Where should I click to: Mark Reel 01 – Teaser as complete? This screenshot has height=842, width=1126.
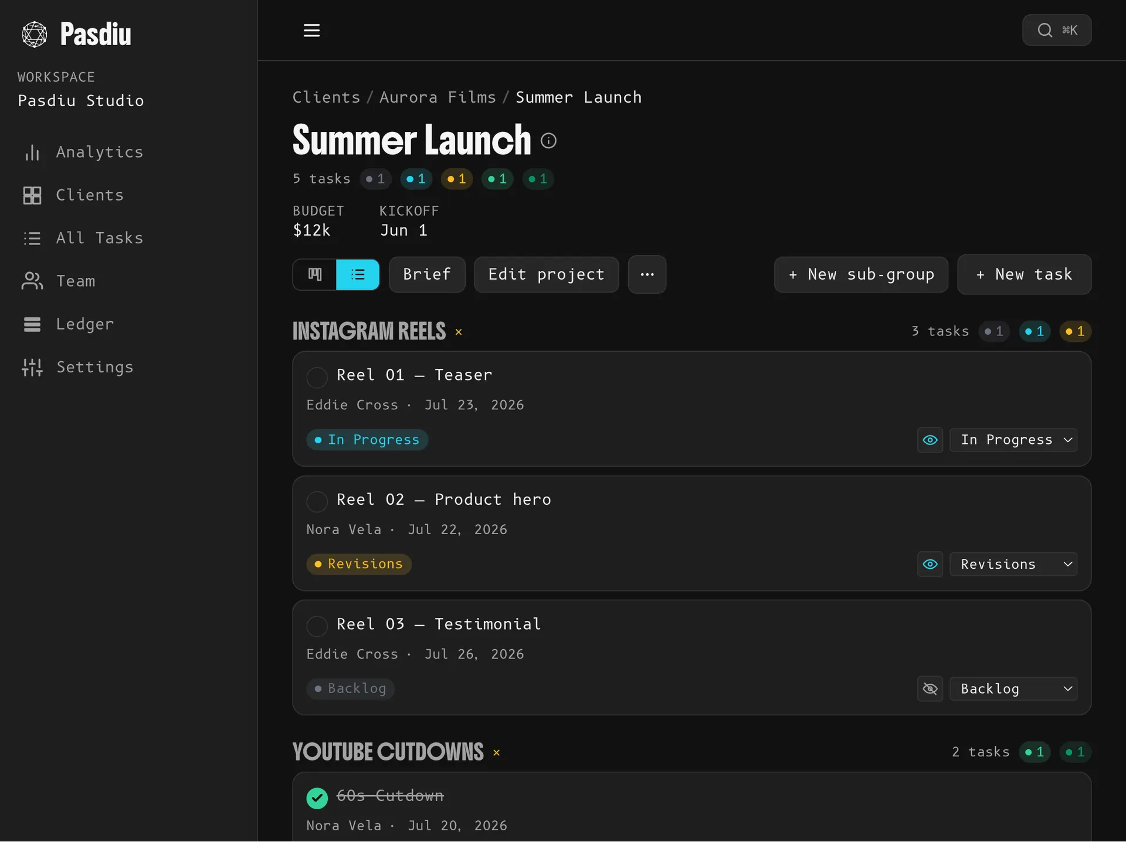click(x=317, y=377)
